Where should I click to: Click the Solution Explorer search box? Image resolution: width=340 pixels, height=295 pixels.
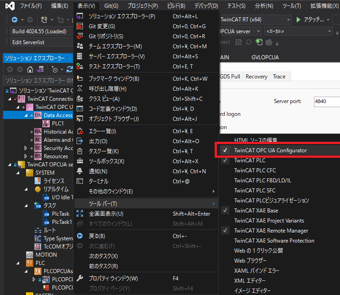pyautogui.click(x=39, y=80)
